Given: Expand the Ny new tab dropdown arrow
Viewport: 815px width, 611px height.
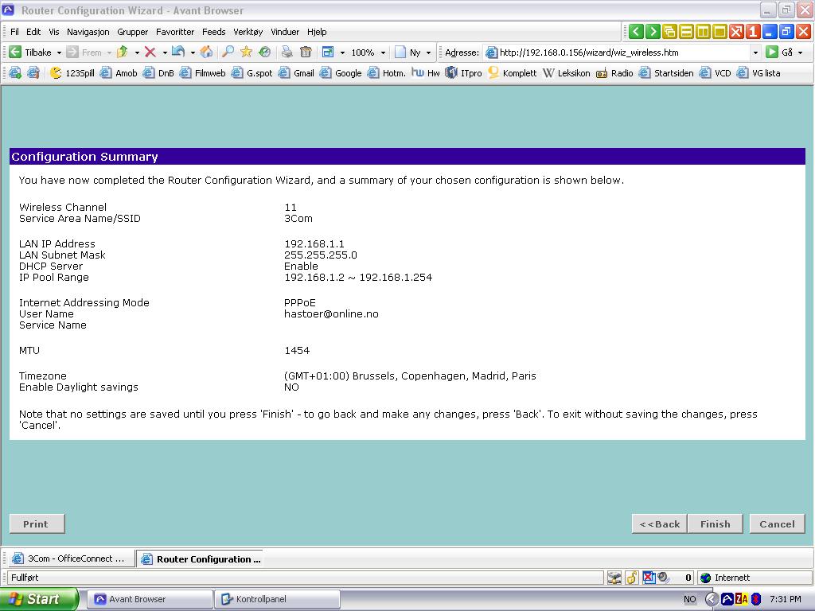Looking at the screenshot, I should coord(428,53).
